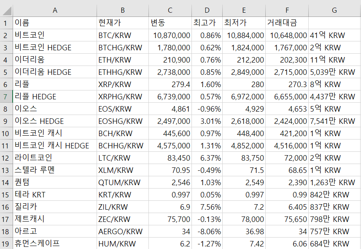The width and height of the screenshot is (361, 249).
Task: Click the 최고가 header cell
Action: click(207, 23)
